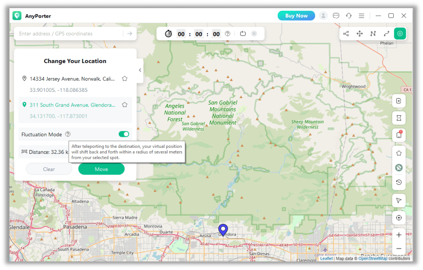Open the hamburger menu in title bar

click(x=362, y=16)
